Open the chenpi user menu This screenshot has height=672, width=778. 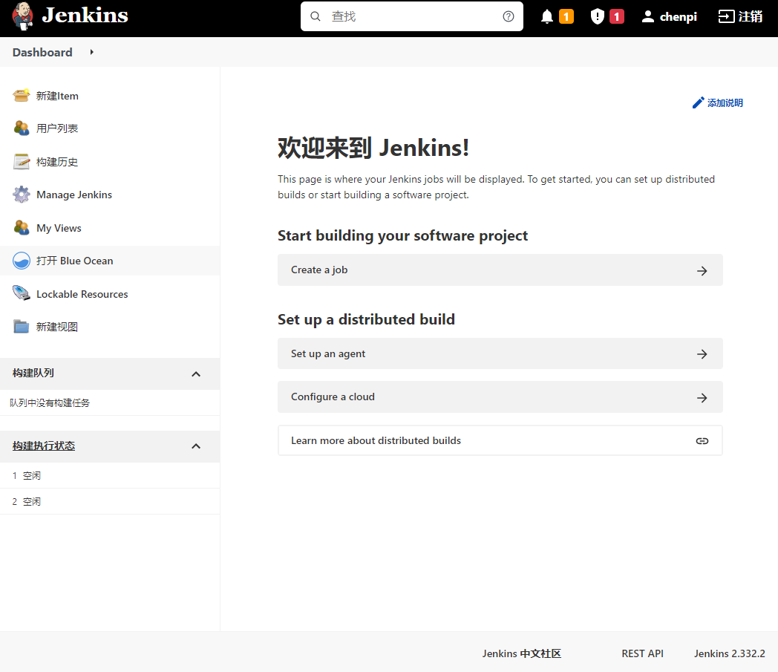(668, 16)
